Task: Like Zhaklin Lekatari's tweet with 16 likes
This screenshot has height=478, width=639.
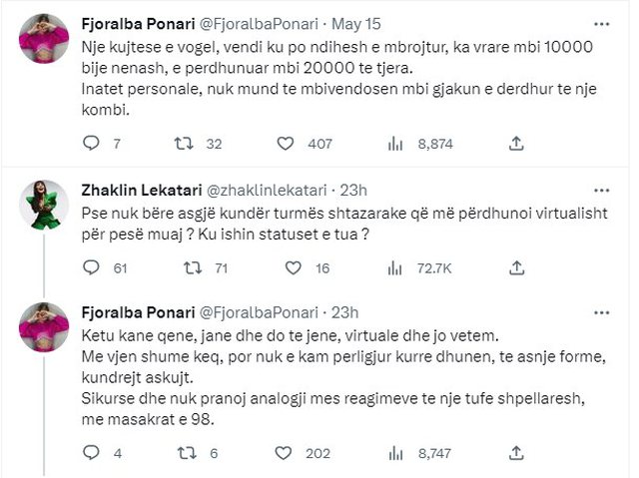Action: click(294, 267)
